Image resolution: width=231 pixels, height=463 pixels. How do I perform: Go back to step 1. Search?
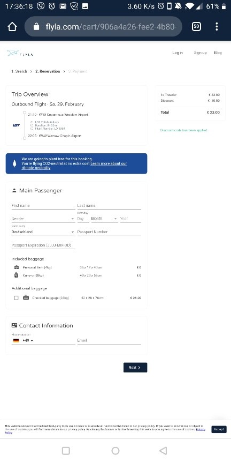pos(19,71)
